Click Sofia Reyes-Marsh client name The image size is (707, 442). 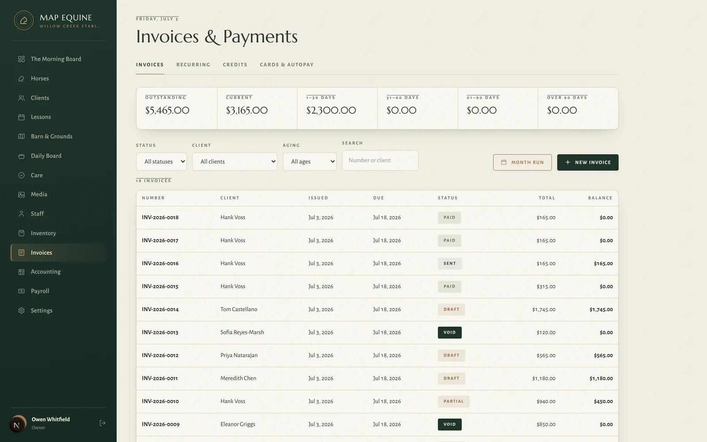pyautogui.click(x=242, y=332)
